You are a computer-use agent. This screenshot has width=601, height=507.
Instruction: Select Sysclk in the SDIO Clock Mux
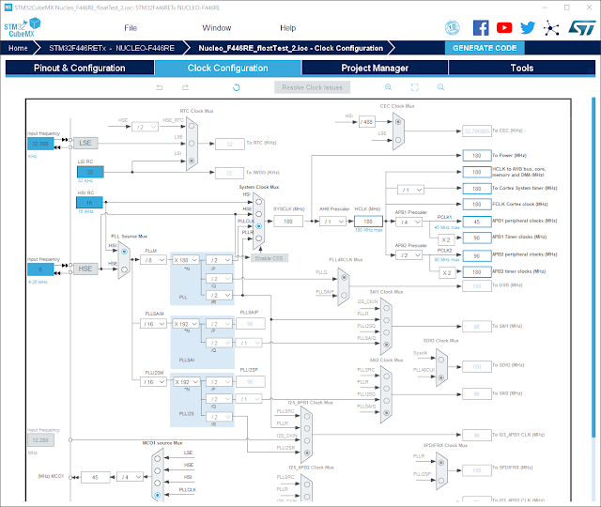441,360
